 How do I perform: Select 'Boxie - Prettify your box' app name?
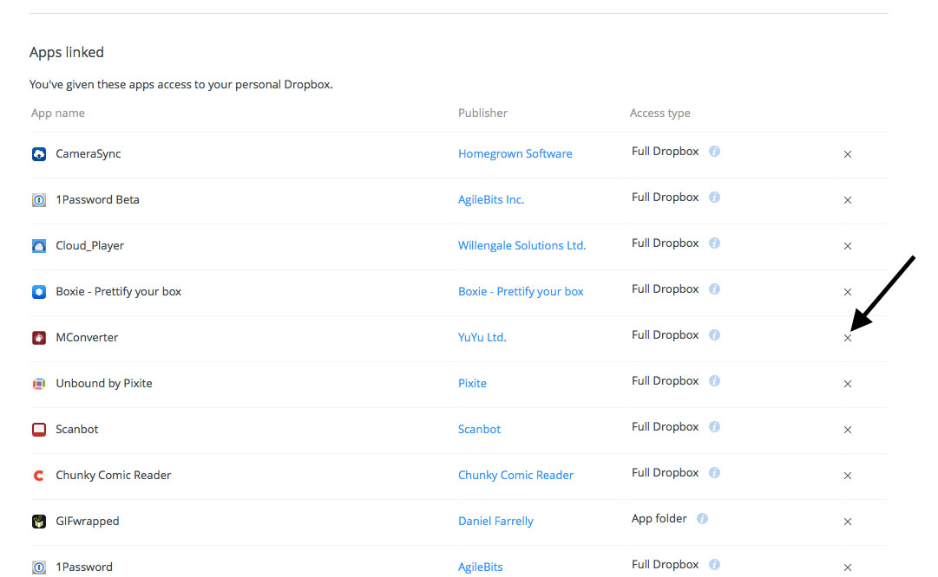[x=119, y=292]
